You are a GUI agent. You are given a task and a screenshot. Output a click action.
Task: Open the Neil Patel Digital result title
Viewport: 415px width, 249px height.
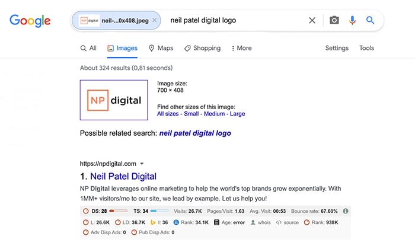coord(123,177)
